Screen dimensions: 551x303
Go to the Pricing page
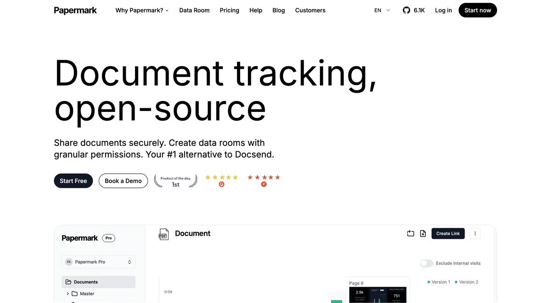[229, 10]
